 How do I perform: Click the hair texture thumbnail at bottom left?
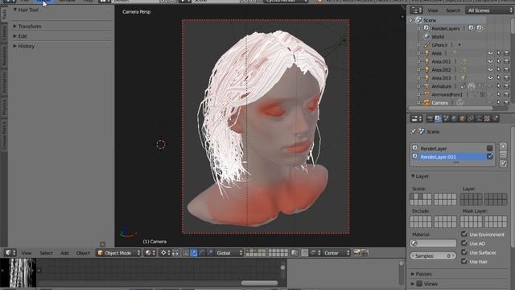coord(18,273)
